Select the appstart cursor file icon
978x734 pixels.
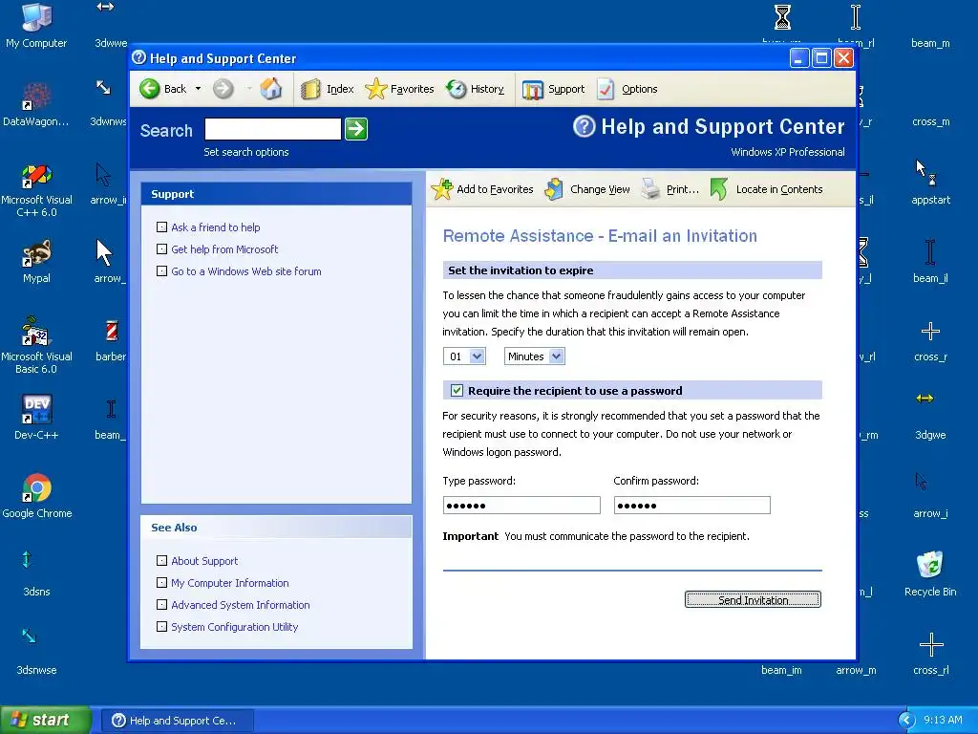(x=930, y=183)
